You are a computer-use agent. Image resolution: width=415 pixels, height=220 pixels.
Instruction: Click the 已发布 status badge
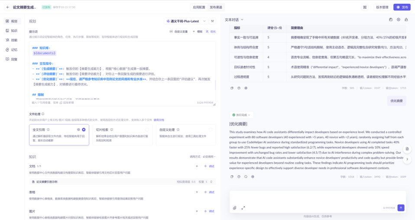46,7
